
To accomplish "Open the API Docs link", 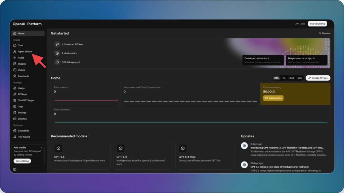I will (x=300, y=24).
